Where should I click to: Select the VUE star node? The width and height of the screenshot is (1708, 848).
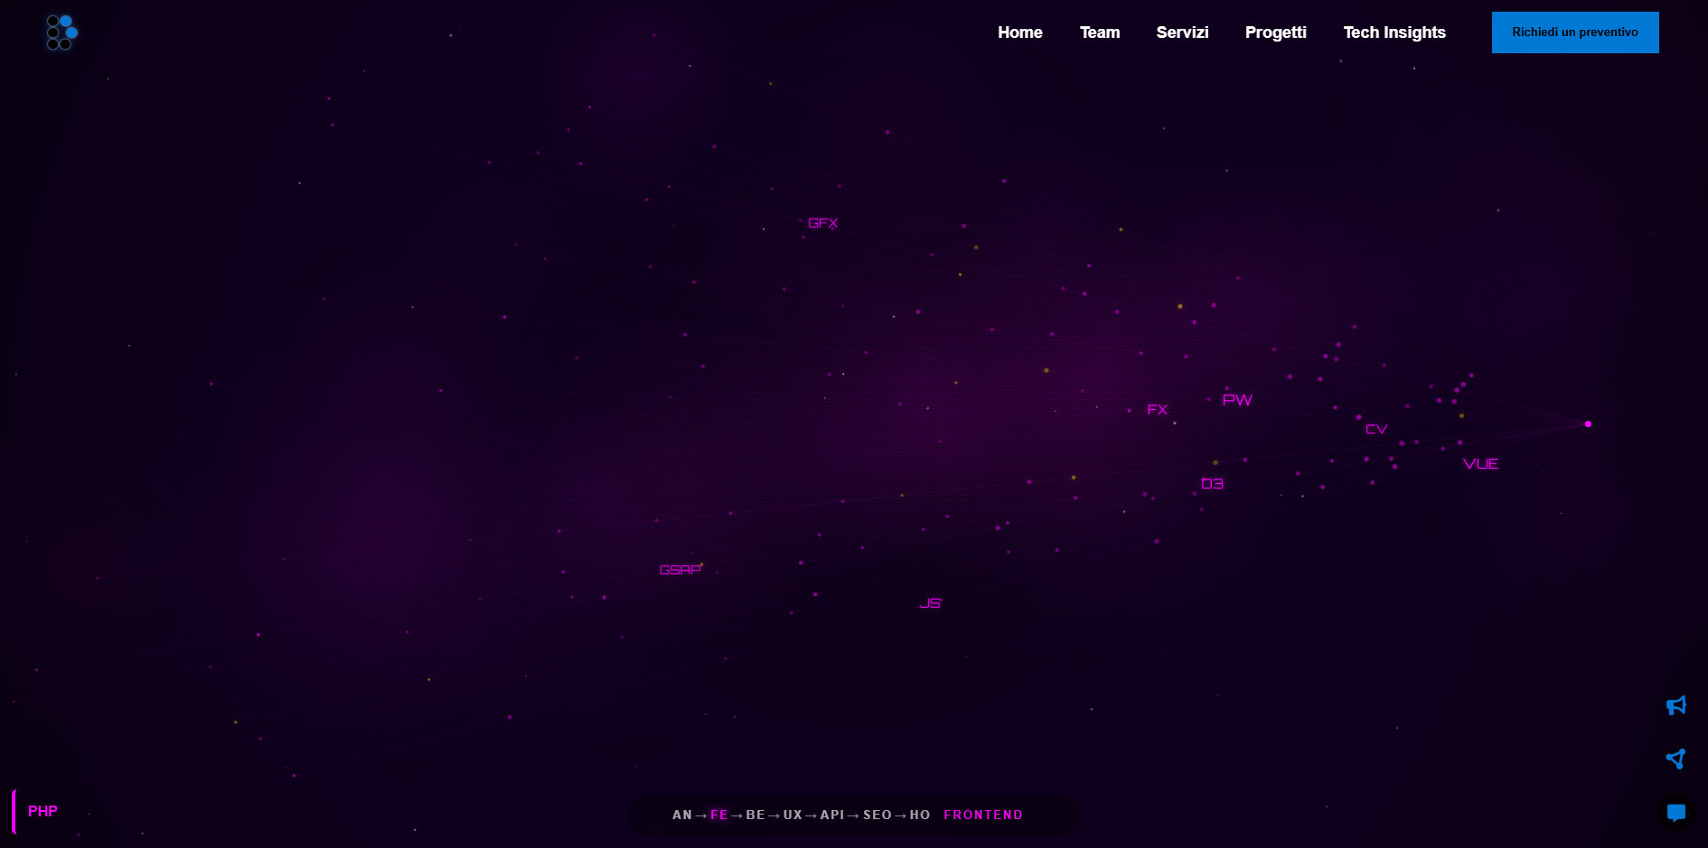1481,463
